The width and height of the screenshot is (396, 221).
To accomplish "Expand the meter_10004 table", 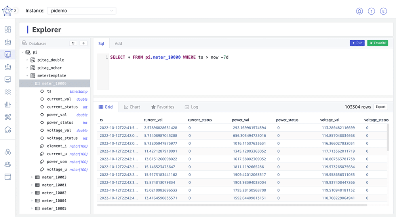I will click(x=32, y=200).
